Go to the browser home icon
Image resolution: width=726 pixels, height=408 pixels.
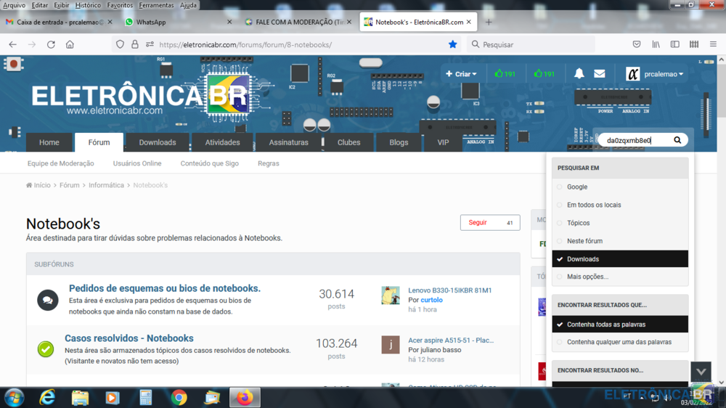click(x=70, y=44)
